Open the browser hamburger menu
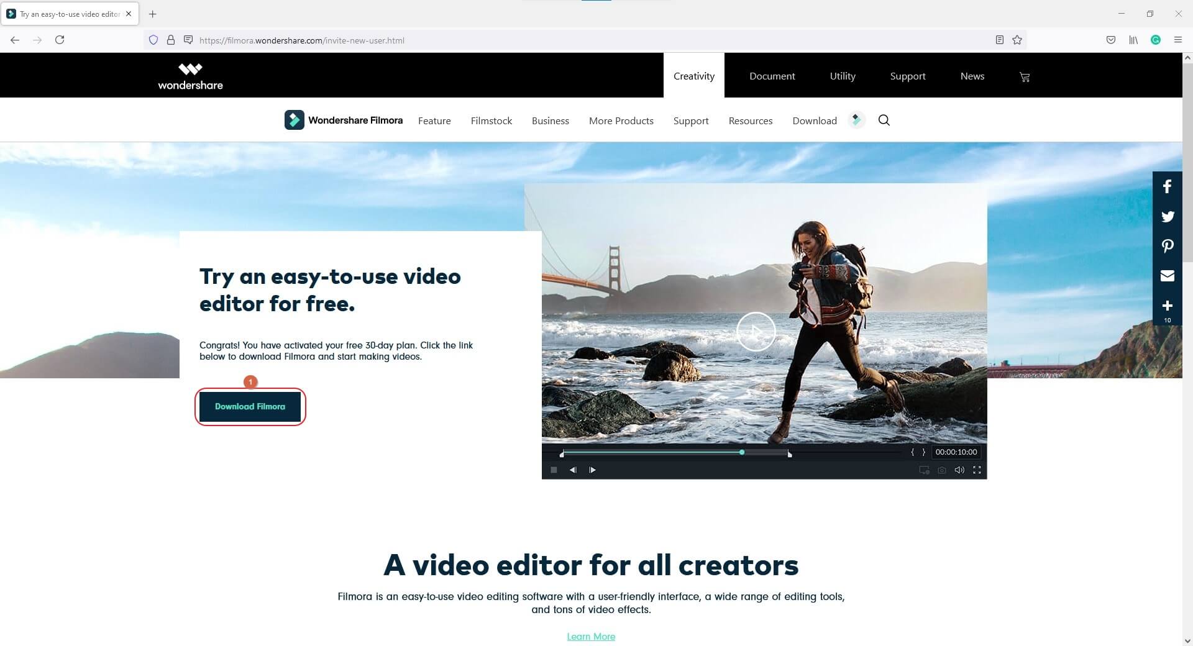Screen dimensions: 1193x646 pyautogui.click(x=1178, y=40)
